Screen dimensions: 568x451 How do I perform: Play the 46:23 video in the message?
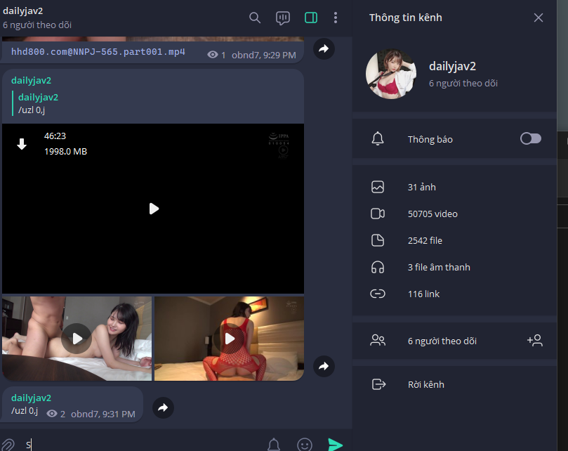click(153, 209)
